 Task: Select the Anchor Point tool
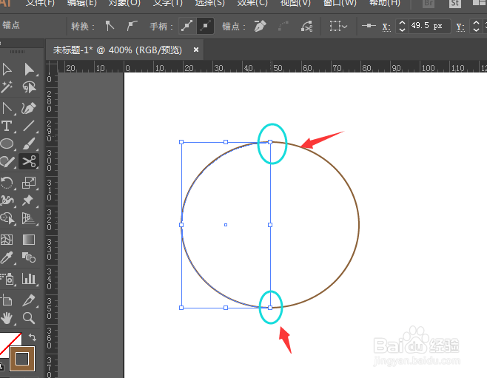7,108
